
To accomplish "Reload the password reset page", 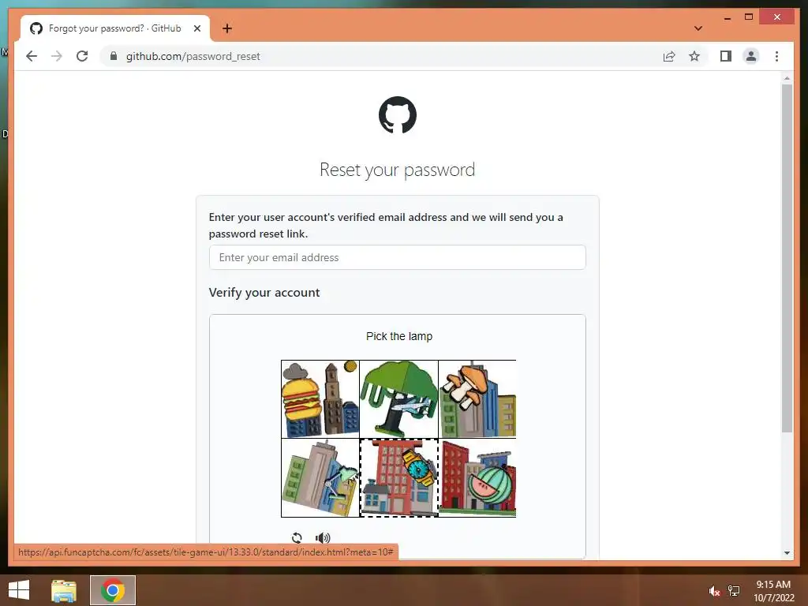I will pyautogui.click(x=82, y=56).
